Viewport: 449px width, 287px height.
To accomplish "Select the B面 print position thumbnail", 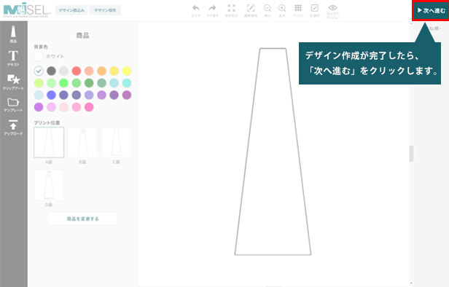I will pyautogui.click(x=82, y=143).
